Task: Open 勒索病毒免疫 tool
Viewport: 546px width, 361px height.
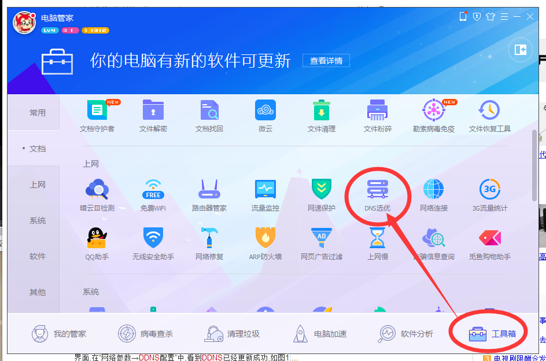Action: (434, 116)
